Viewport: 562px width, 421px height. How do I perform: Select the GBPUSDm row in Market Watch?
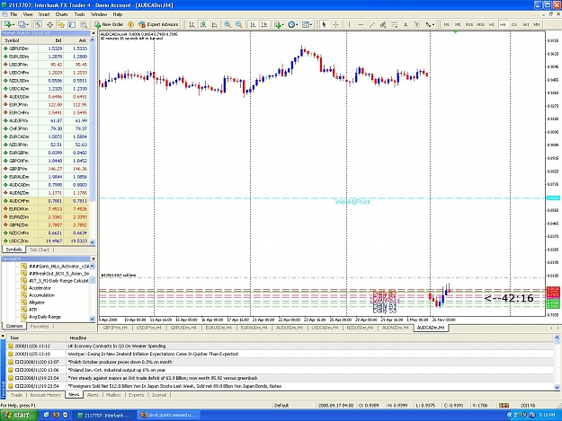point(45,48)
